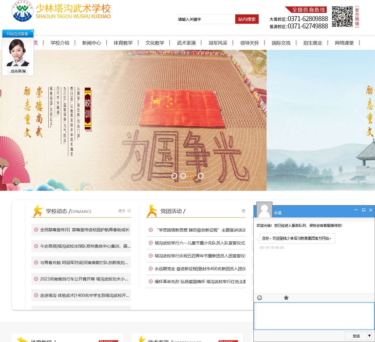
Task: Open the 武术表演 menu item
Action: coord(186,43)
